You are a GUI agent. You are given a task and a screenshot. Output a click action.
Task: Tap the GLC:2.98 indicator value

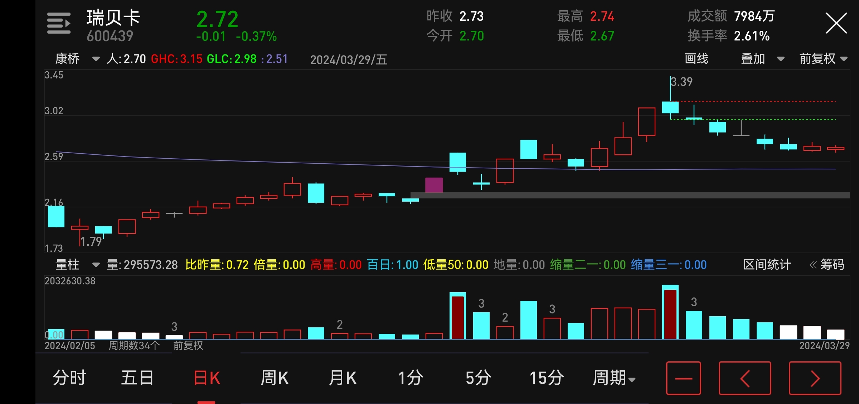click(232, 59)
